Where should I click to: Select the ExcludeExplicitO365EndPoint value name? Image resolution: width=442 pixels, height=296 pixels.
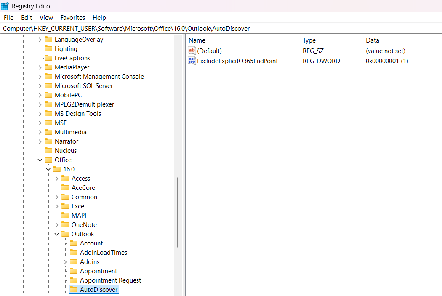tap(237, 61)
